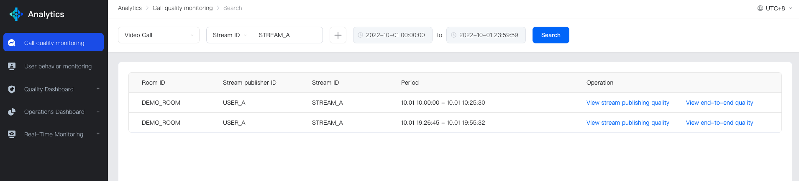This screenshot has width=799, height=181.
Task: Open the Video Call dropdown
Action: coord(159,35)
